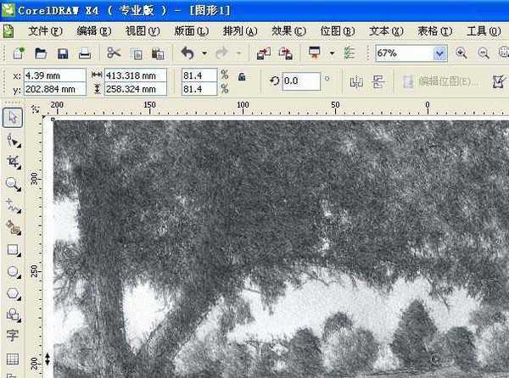
Task: Open the 版面(L) menu
Action: [x=191, y=31]
